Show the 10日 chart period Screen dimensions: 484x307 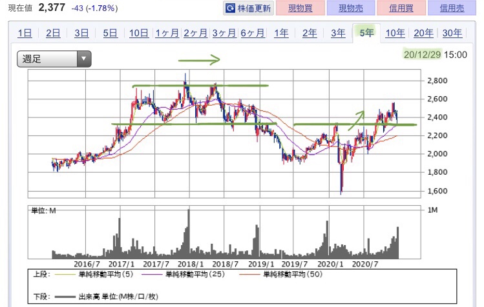pos(139,33)
